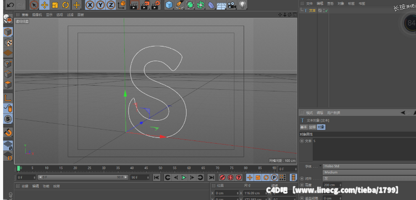Toggle the Z axis lock
Viewport: 416px width, 200px height.
pos(111,5)
